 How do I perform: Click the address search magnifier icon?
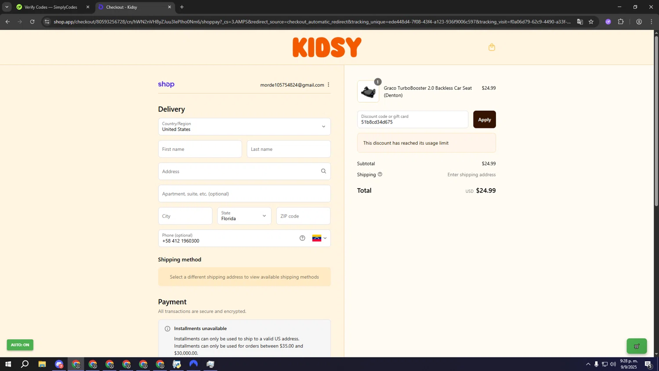323,171
